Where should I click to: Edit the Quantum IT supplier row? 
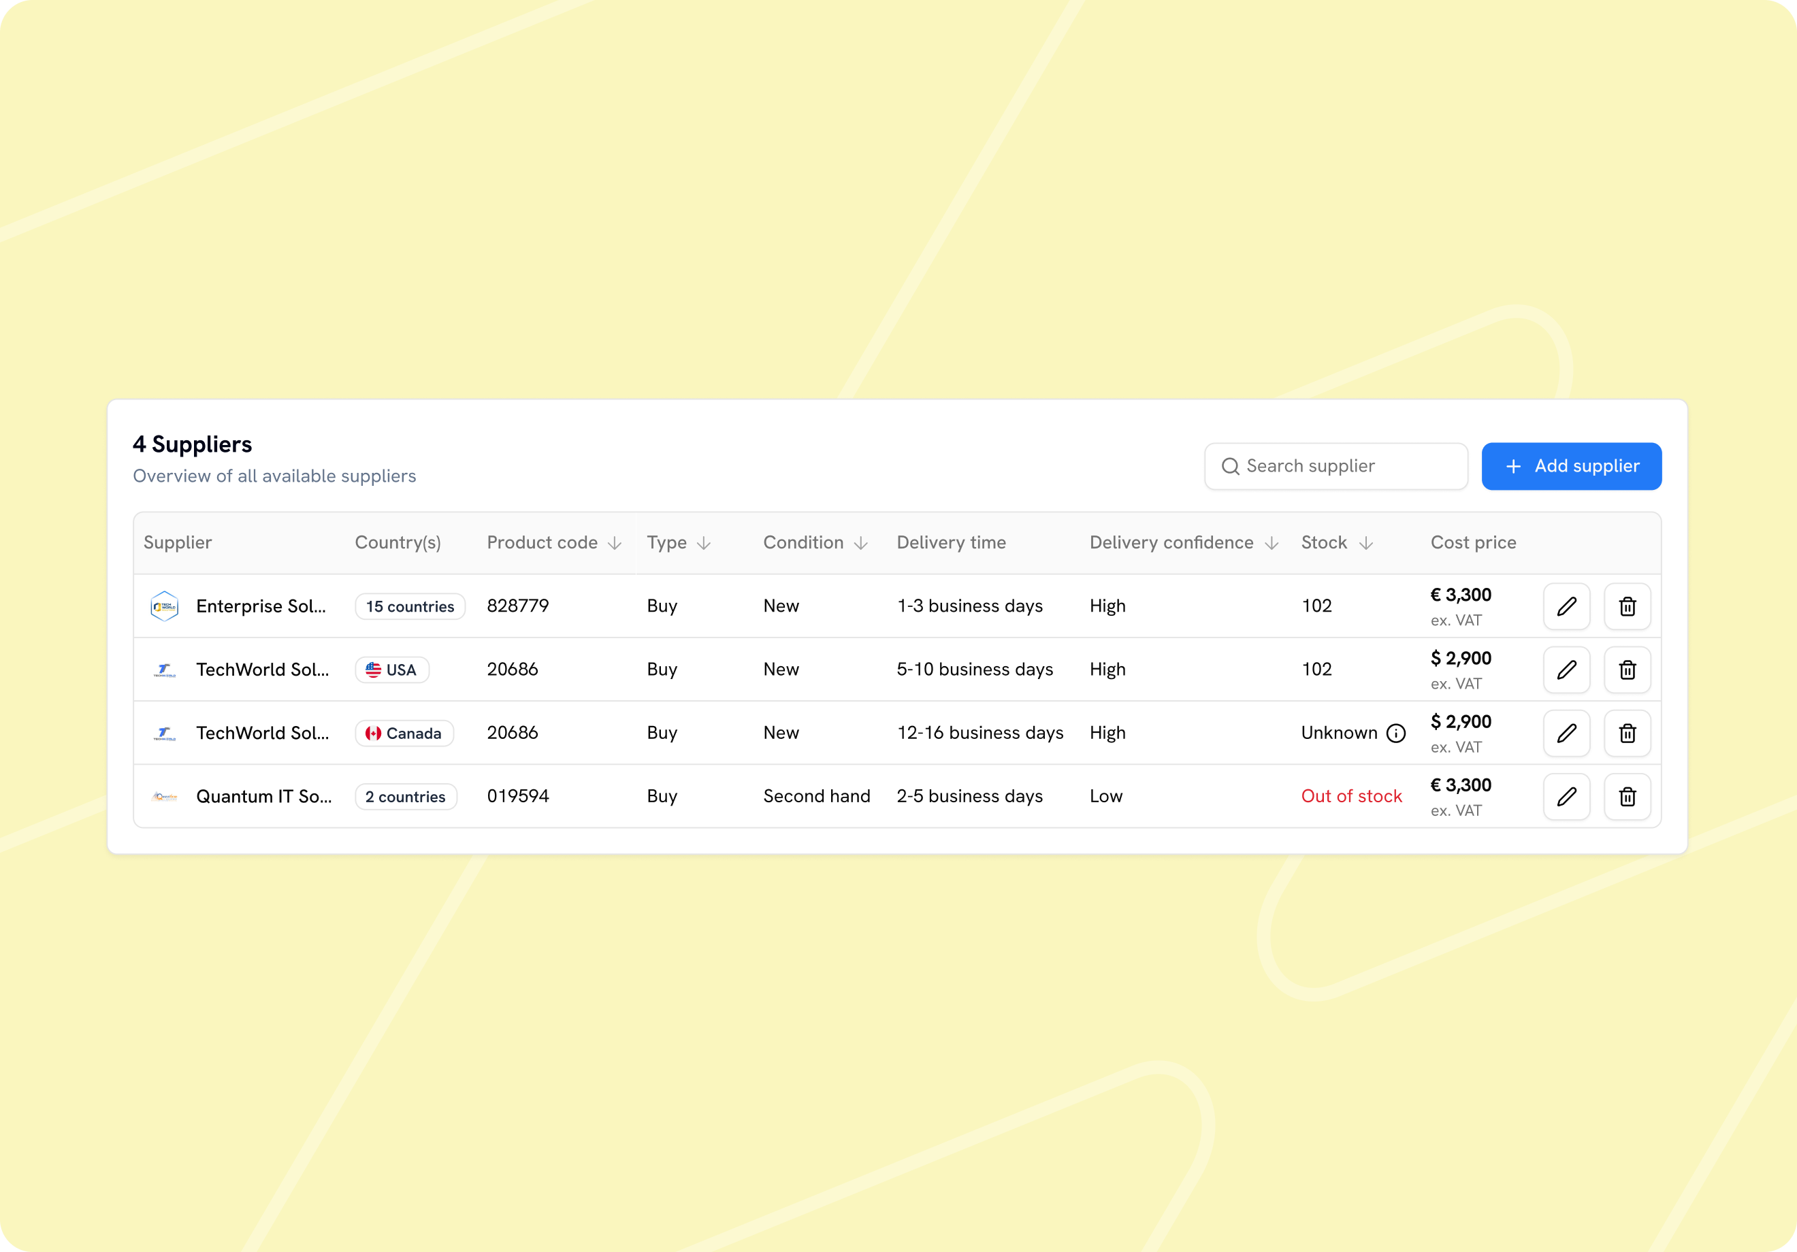1566,797
